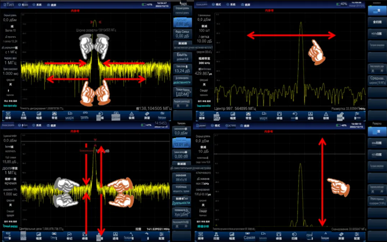Select the '13,24 дБ' softkey in top-left panel
This screenshot has width=387, height=242.
point(183,69)
